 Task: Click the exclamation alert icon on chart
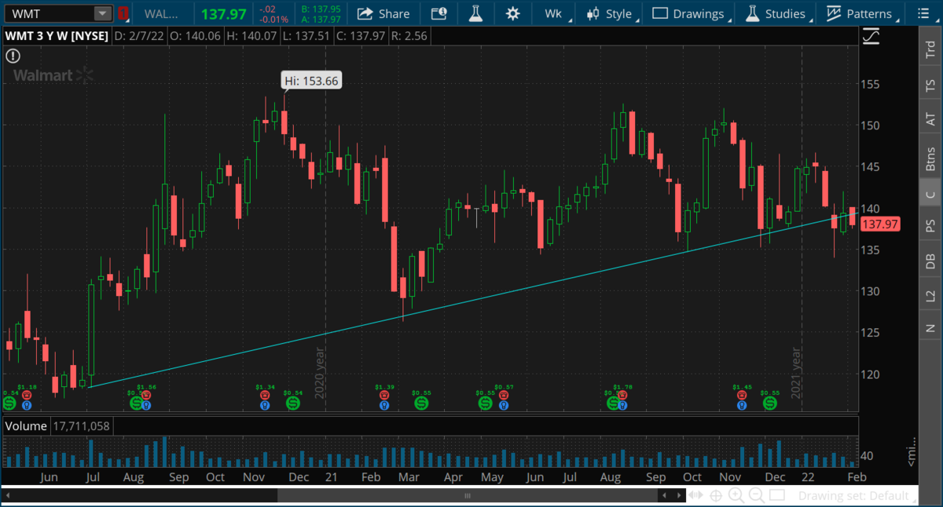click(13, 56)
